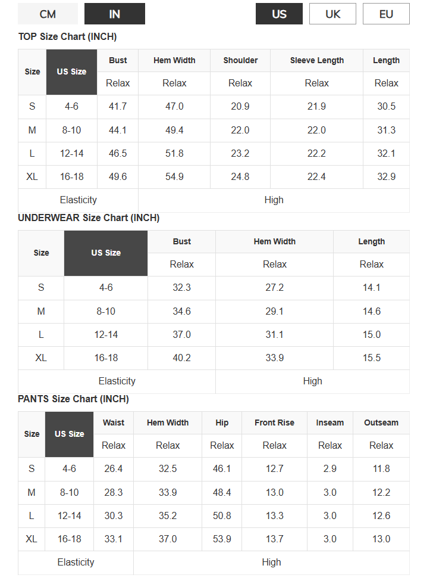This screenshot has height=584, width=433.
Task: Click US Size header in UNDERWEAR chart
Action: coord(106,253)
